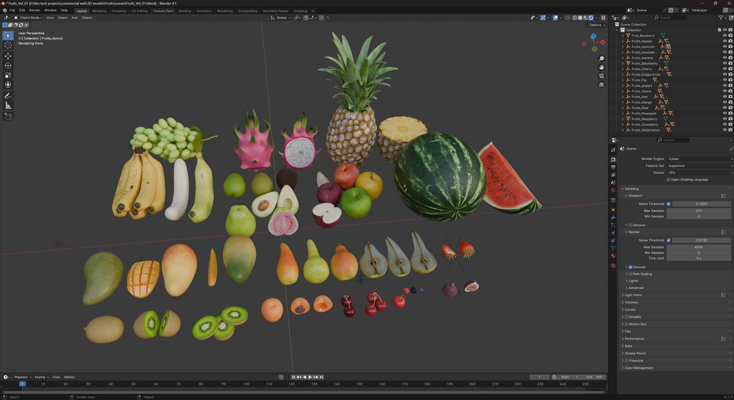This screenshot has width=734, height=400.
Task: Open the View Layer properties tab
Action: coord(613,175)
